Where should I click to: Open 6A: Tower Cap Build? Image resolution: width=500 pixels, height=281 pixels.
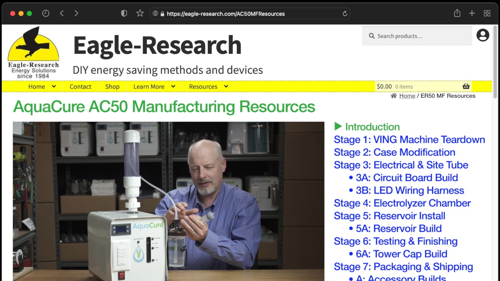tap(402, 254)
